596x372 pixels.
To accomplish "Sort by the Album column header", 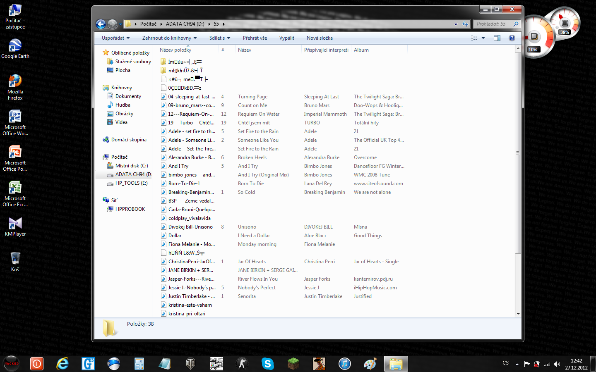I will 361,50.
